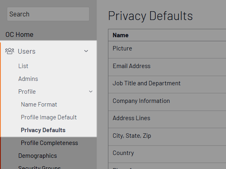The width and height of the screenshot is (226, 169).
Task: Select the Profile menu item
Action: [x=27, y=92]
